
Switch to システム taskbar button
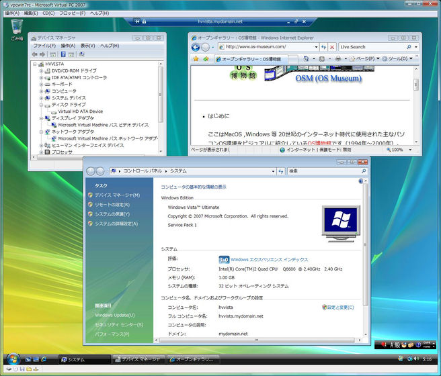point(85,359)
